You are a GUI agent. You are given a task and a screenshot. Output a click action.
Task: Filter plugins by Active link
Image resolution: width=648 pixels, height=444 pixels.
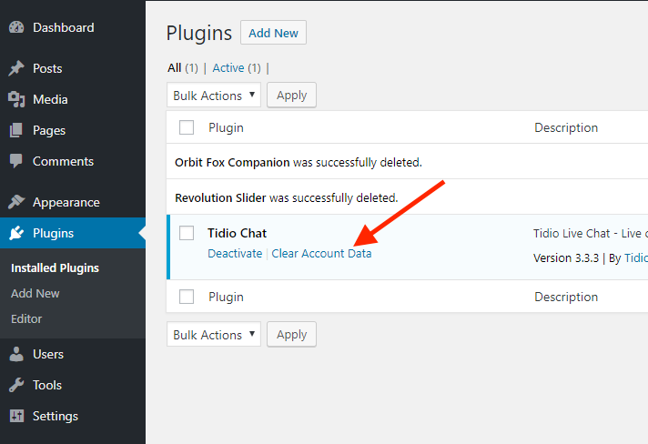tap(228, 67)
